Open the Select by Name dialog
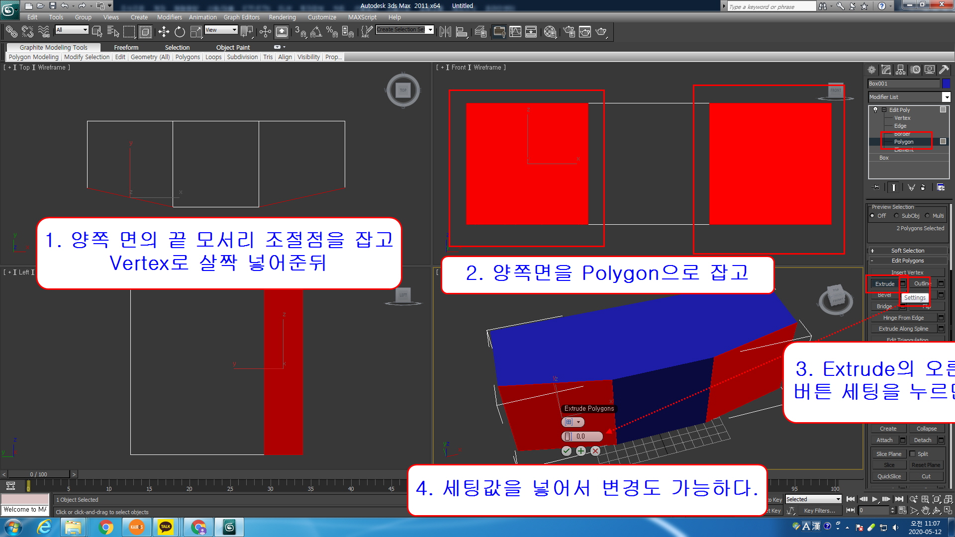The height and width of the screenshot is (537, 955). tap(113, 32)
